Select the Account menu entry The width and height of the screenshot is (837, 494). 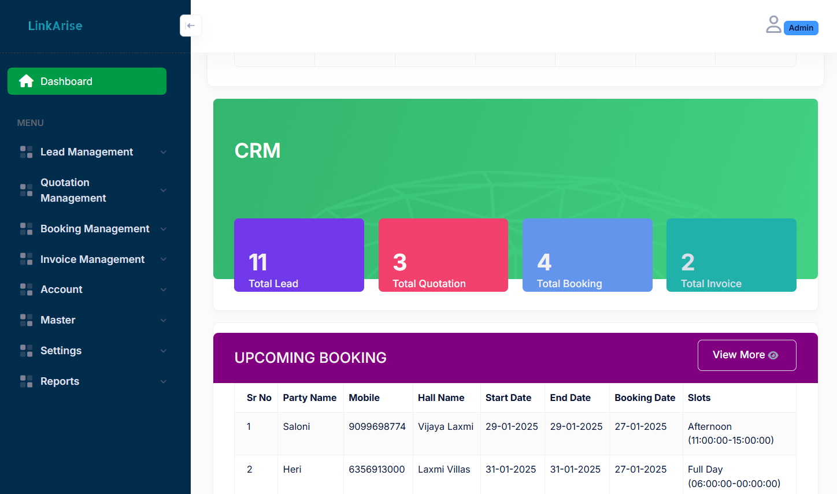click(x=60, y=289)
